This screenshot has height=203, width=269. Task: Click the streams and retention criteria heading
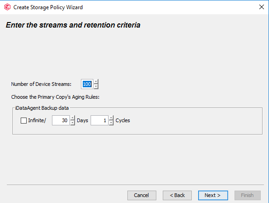coord(73,25)
